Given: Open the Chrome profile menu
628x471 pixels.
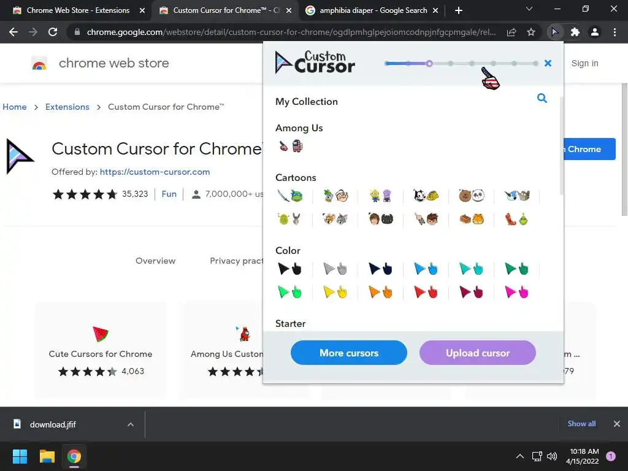Looking at the screenshot, I should [x=595, y=32].
